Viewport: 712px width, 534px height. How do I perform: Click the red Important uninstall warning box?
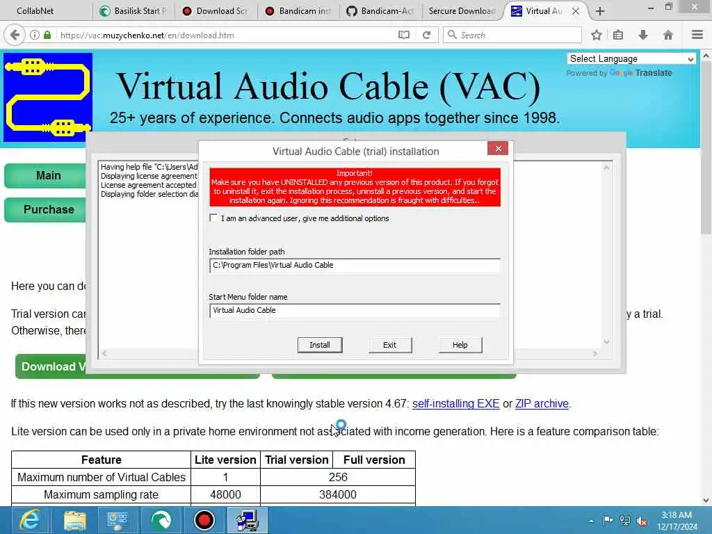pyautogui.click(x=355, y=187)
